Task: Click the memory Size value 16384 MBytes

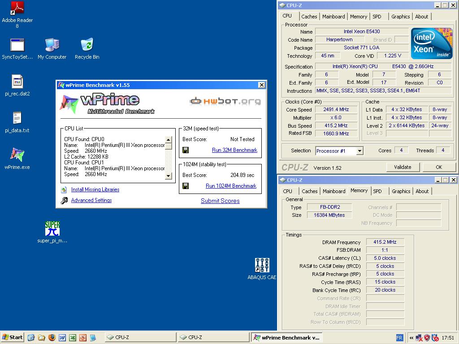Action: [x=329, y=215]
